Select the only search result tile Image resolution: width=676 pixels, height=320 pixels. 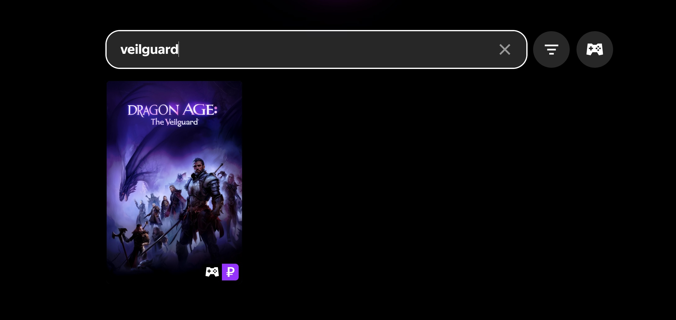point(174,182)
